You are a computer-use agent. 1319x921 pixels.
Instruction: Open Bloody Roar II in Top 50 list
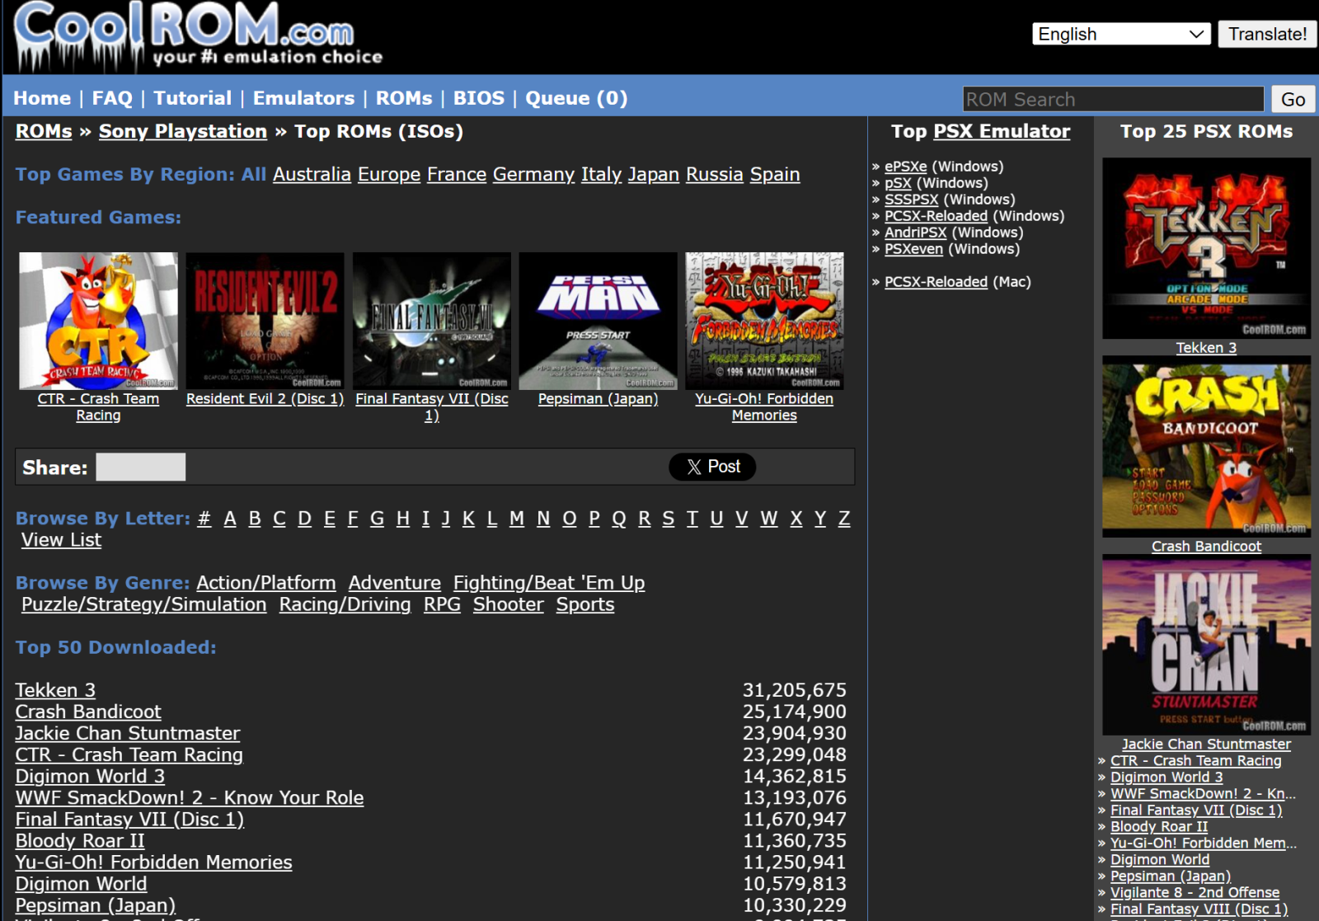(x=80, y=840)
